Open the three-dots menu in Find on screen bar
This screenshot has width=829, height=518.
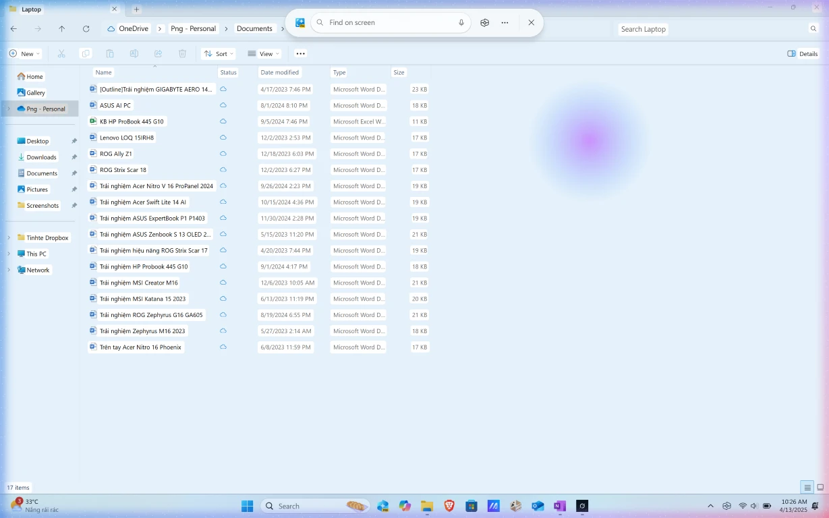point(505,22)
